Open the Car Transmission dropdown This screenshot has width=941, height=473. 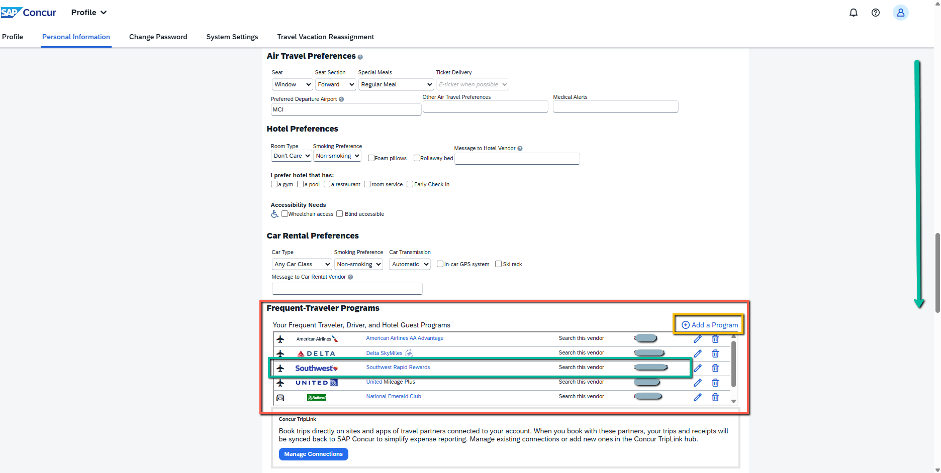pyautogui.click(x=409, y=264)
